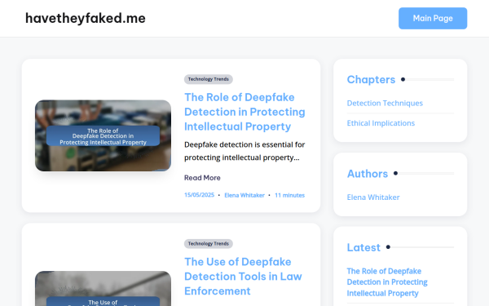Viewport: 489px width, 306px height.
Task: Open the Detection Techniques chapter
Action: (x=385, y=103)
